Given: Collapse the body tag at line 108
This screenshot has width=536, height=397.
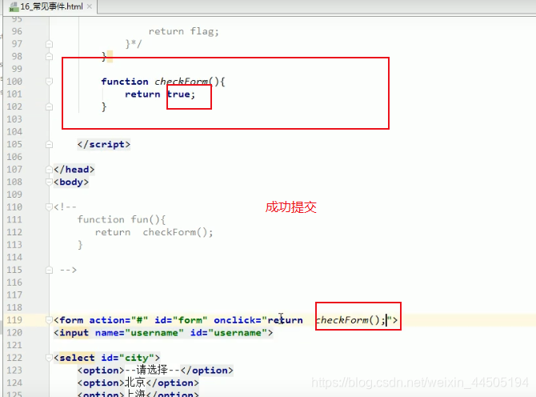Looking at the screenshot, I should point(50,182).
